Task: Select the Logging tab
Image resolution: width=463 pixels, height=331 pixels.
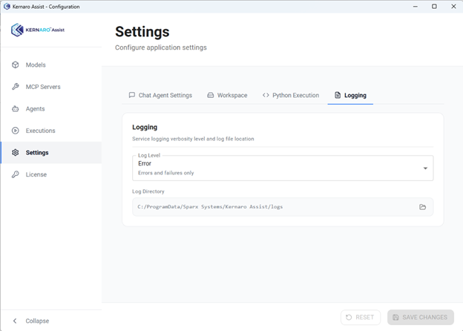Action: (x=350, y=95)
